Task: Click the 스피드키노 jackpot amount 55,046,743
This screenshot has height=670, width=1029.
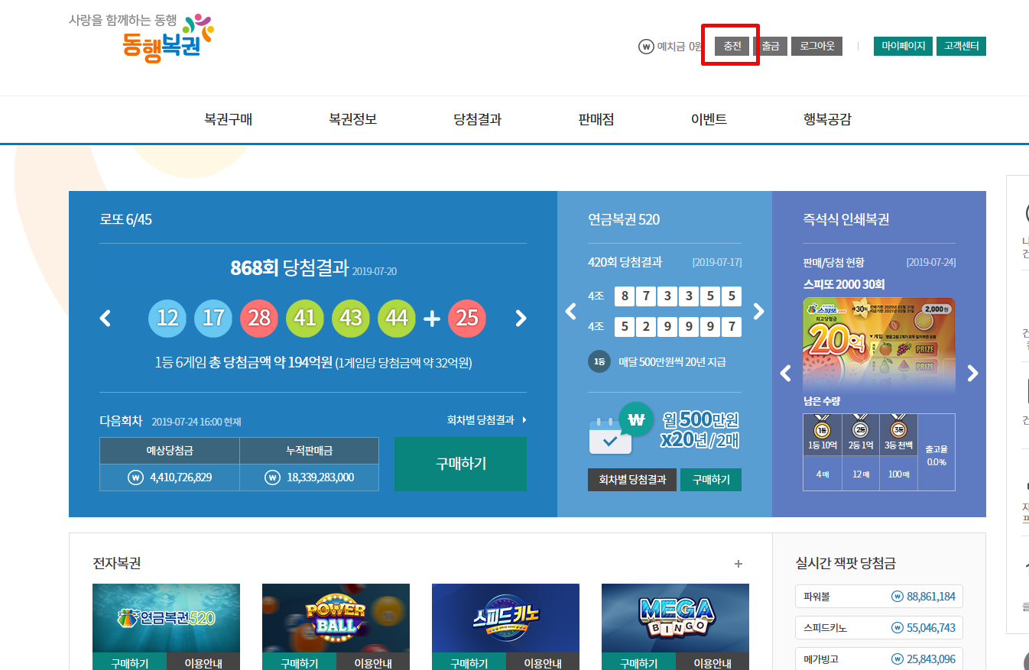Action: 931,629
